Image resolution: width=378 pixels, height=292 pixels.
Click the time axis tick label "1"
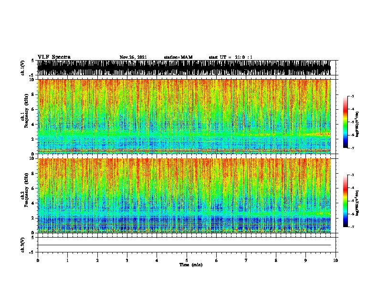click(67, 261)
